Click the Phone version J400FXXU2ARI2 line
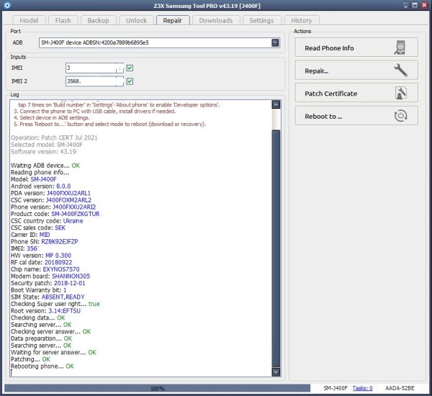 pos(53,207)
